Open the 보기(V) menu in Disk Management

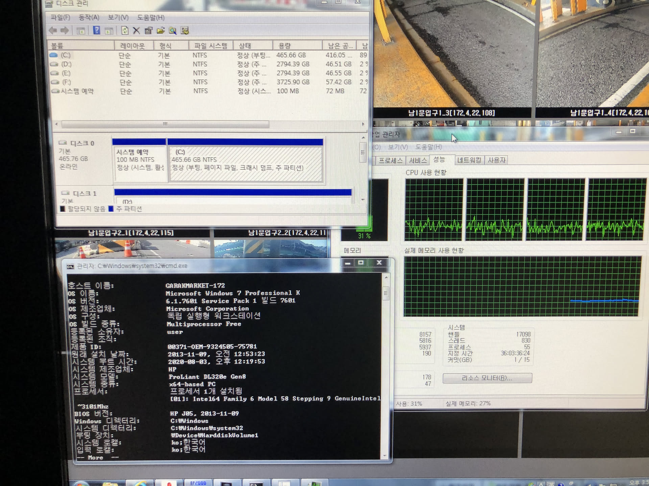point(118,18)
